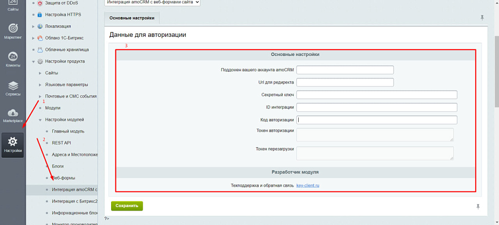499x225 pixels.
Task: Click the Настройки gear icon
Action: coord(13,142)
